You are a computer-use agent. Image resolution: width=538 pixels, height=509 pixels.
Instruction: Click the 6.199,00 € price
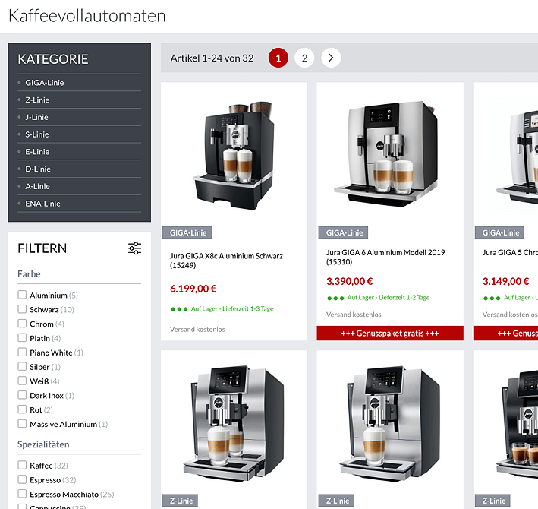click(193, 289)
